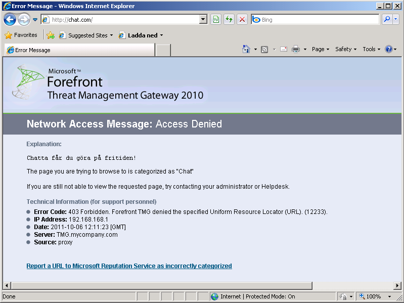Viewport: 404px width, 303px height.
Task: Click the red Stop loading icon
Action: tap(242, 20)
